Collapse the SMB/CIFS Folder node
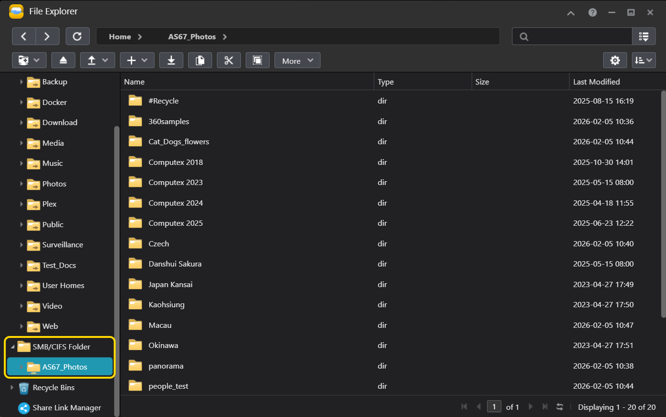This screenshot has height=417, width=666. tap(12, 347)
